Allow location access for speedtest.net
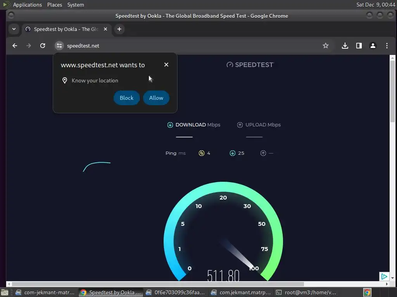The height and width of the screenshot is (297, 397). click(156, 98)
